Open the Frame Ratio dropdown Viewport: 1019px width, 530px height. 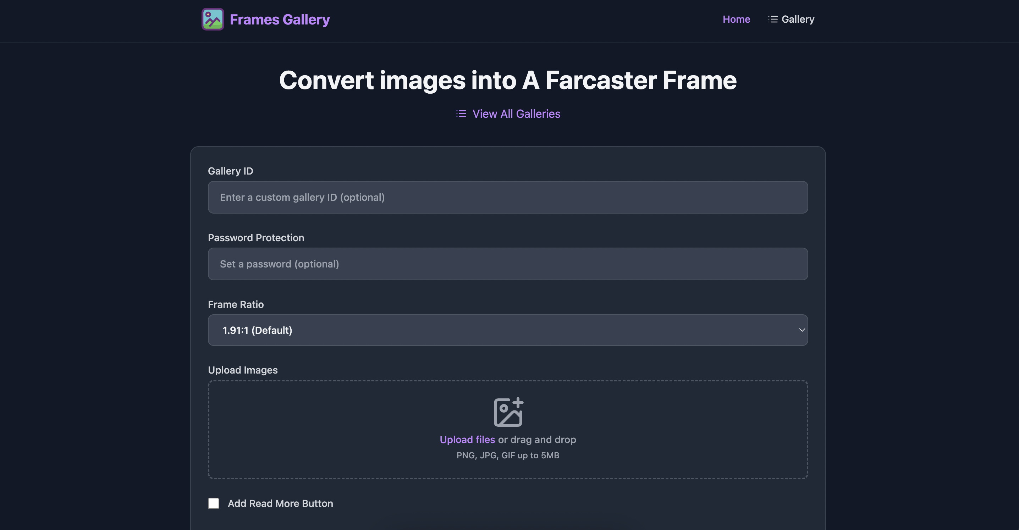[x=508, y=330]
